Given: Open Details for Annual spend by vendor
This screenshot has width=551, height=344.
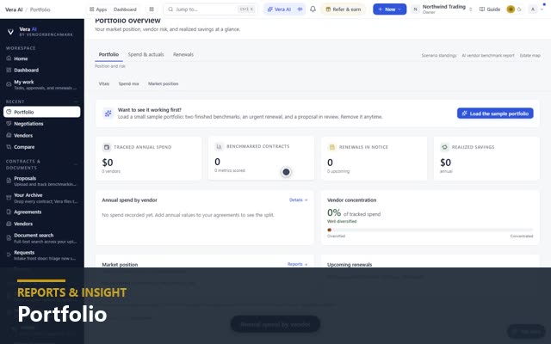Looking at the screenshot, I should tap(299, 200).
